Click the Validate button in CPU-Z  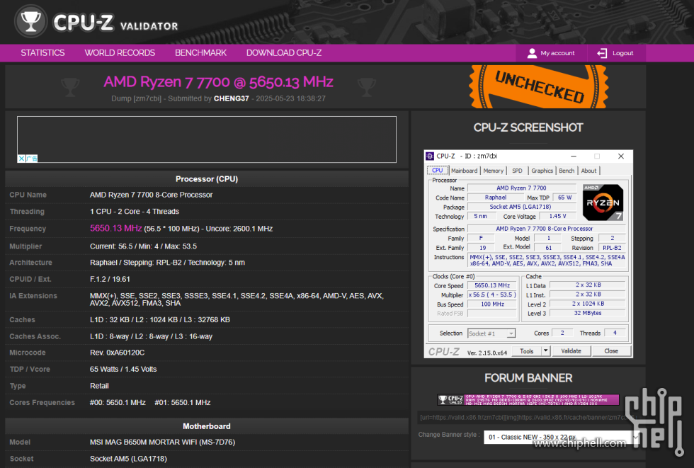571,350
